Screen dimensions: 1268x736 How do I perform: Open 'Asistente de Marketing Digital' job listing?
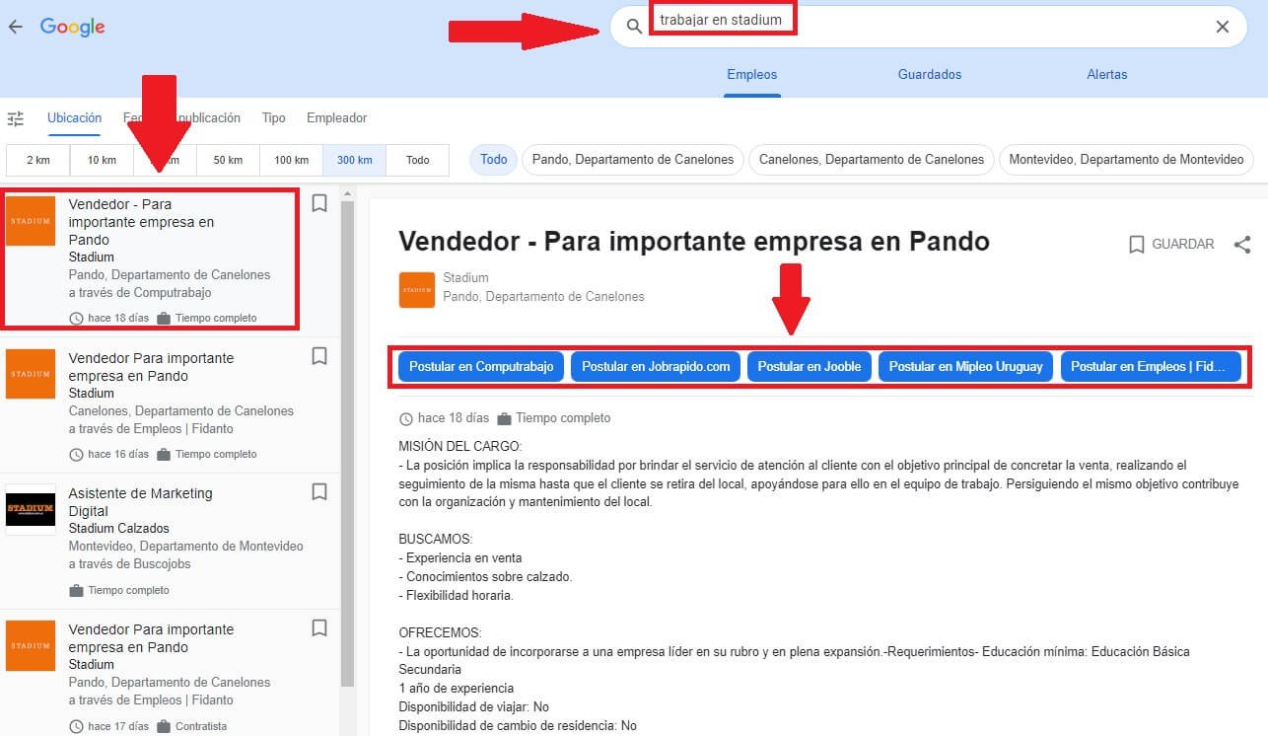(170, 541)
